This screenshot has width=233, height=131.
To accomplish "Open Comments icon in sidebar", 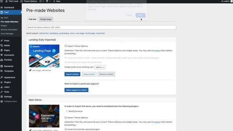I will (x=1, y=55).
